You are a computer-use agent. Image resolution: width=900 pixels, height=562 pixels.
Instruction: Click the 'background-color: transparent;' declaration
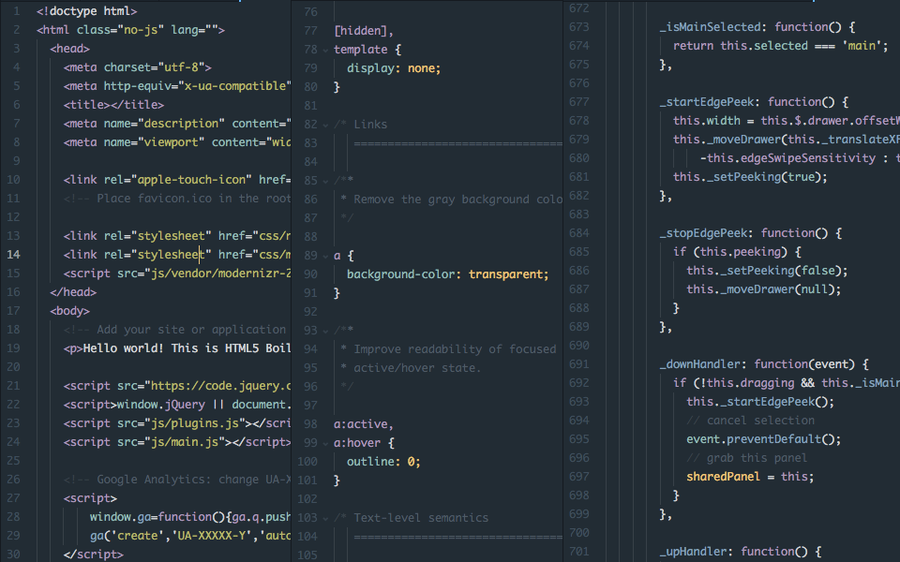point(448,274)
